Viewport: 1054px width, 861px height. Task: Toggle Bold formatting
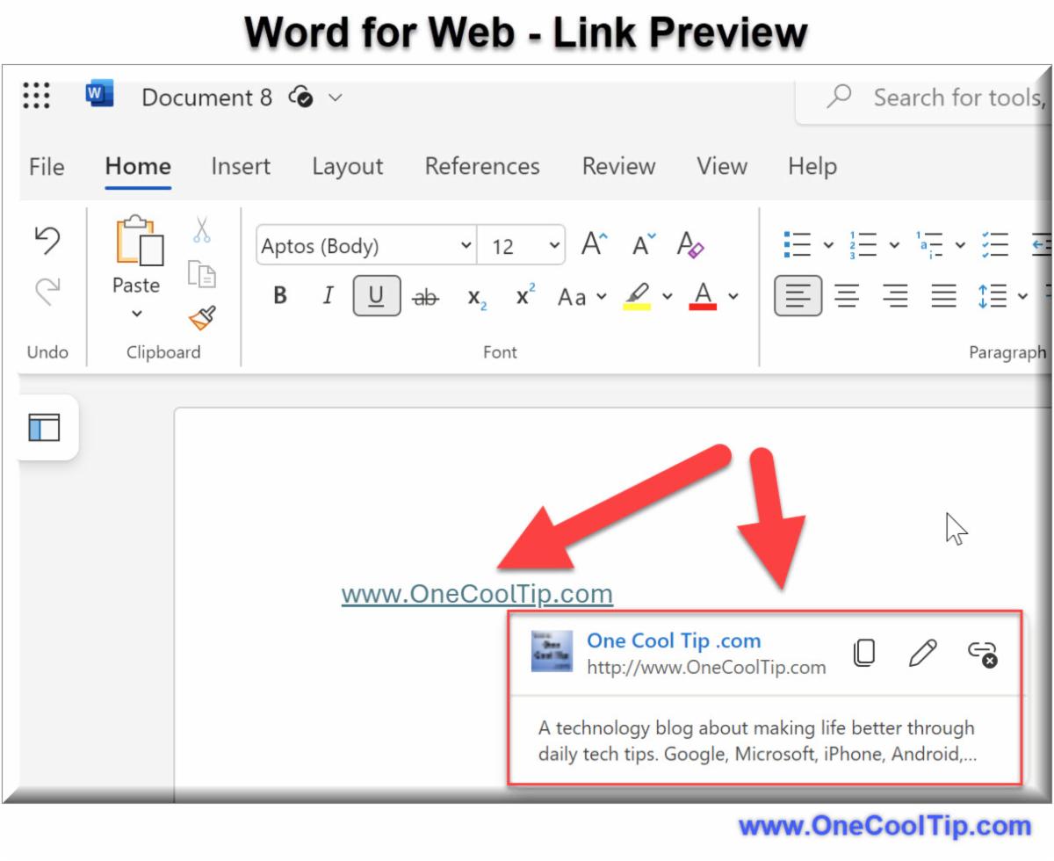click(280, 296)
